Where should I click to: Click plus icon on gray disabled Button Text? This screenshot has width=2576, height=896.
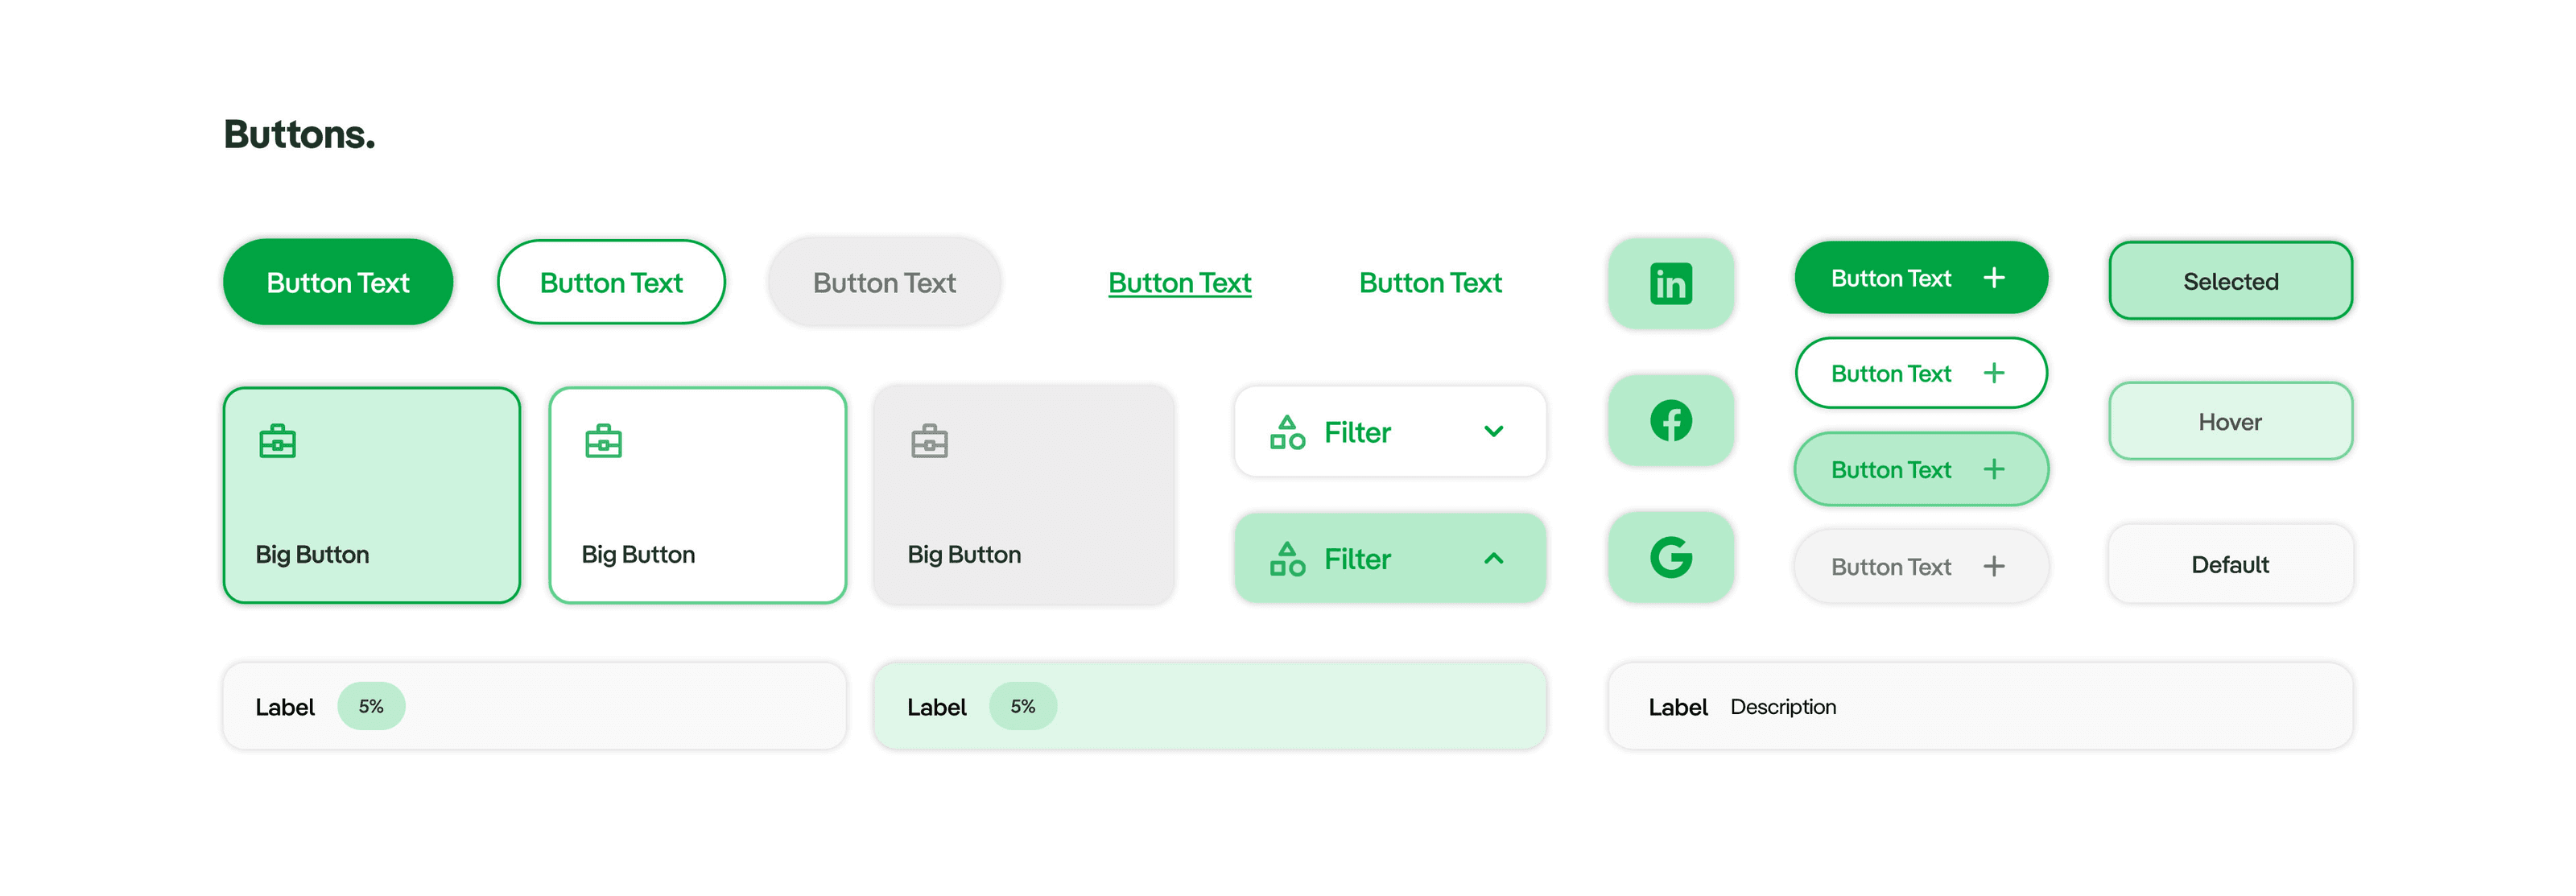tap(1993, 566)
